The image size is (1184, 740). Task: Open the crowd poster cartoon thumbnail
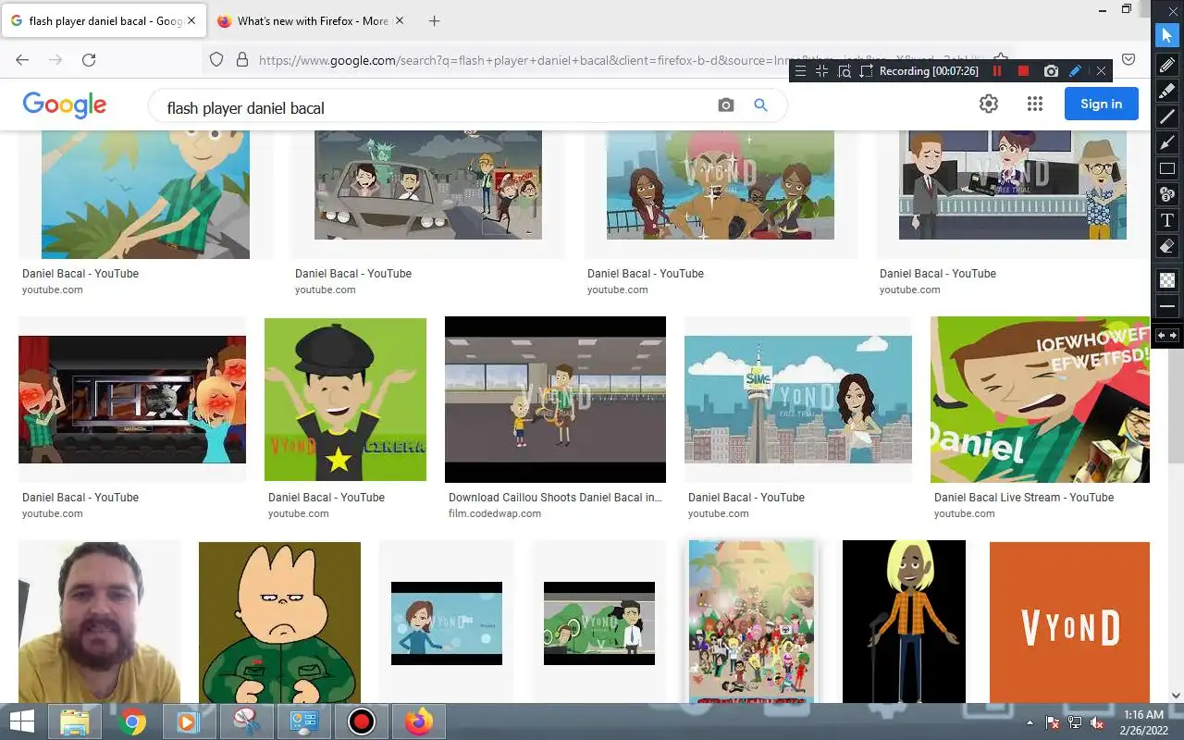coord(752,623)
